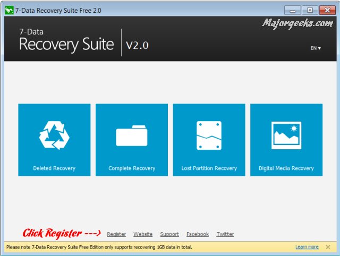Dismiss the yellow free edition notice
340x256 pixels.
coord(328,247)
